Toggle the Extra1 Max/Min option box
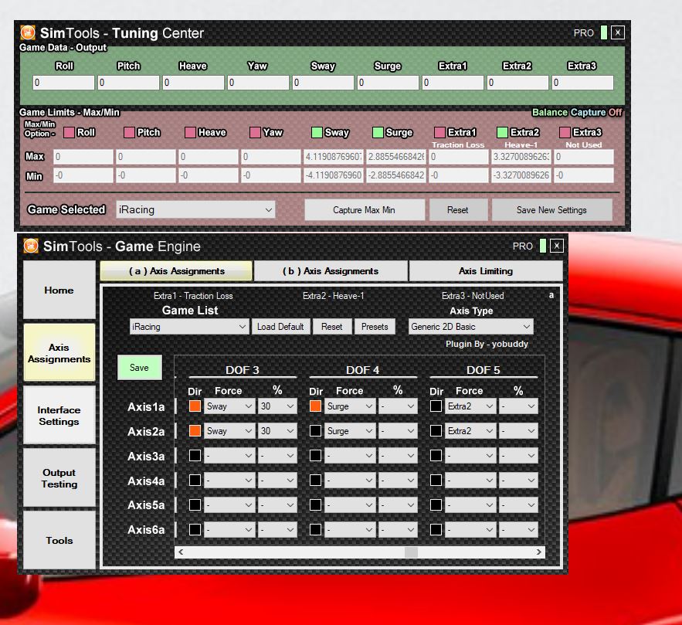The width and height of the screenshot is (682, 625). [x=439, y=132]
